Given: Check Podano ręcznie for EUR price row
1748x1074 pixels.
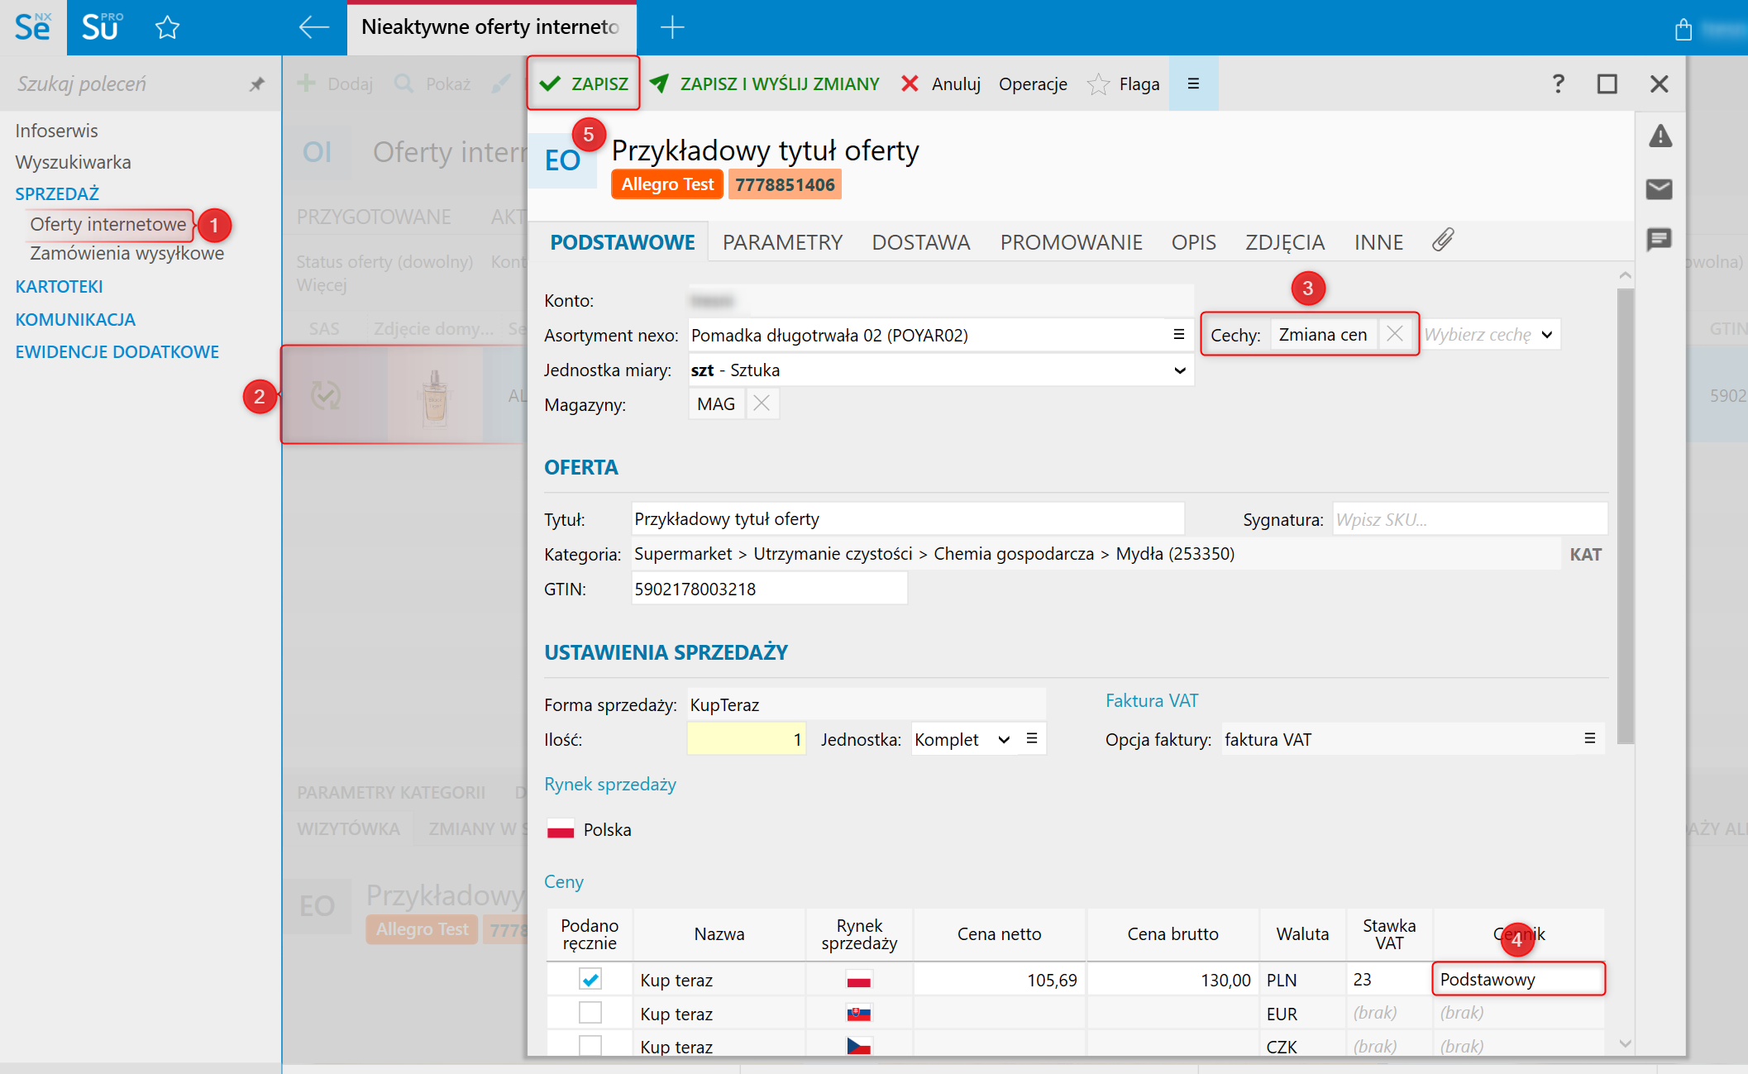Looking at the screenshot, I should click(x=590, y=1013).
